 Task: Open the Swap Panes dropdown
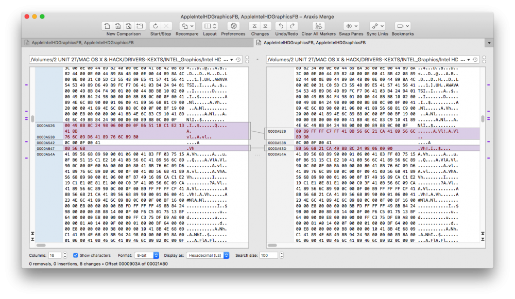coord(351,26)
